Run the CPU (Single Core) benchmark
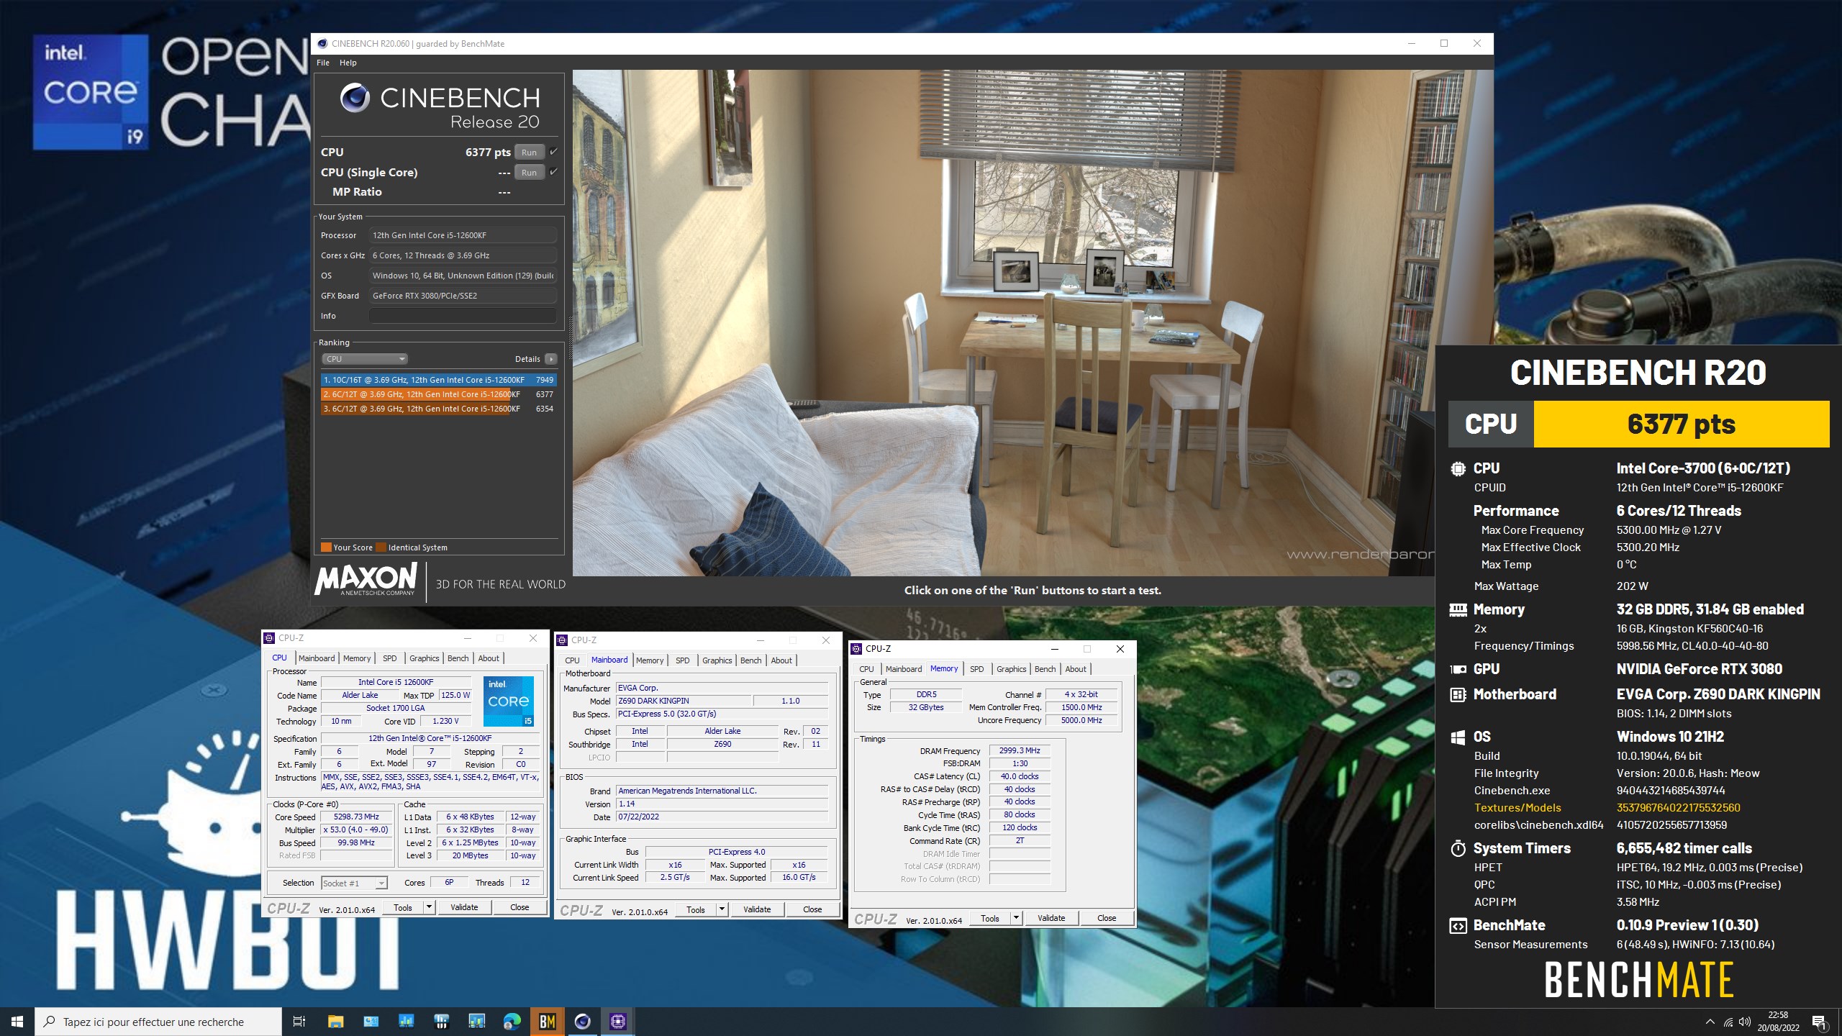Screen dimensions: 1842x1036 pos(529,173)
